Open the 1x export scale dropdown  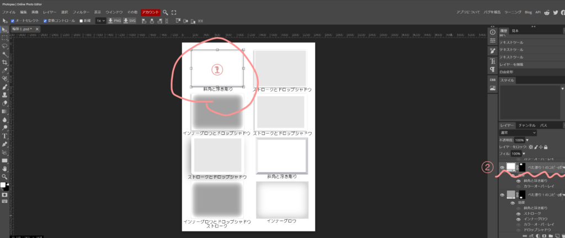tap(100, 21)
